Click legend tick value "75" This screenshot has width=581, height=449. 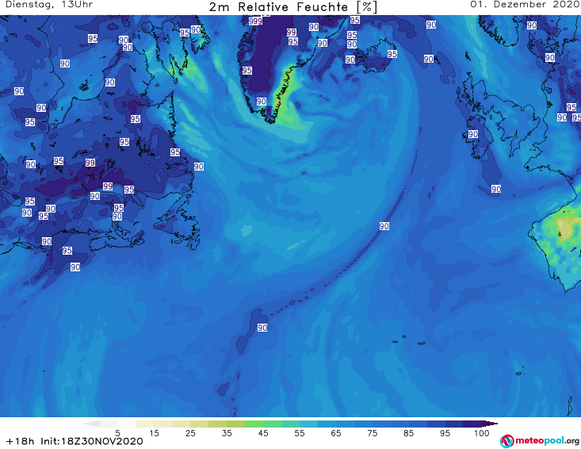(372, 433)
